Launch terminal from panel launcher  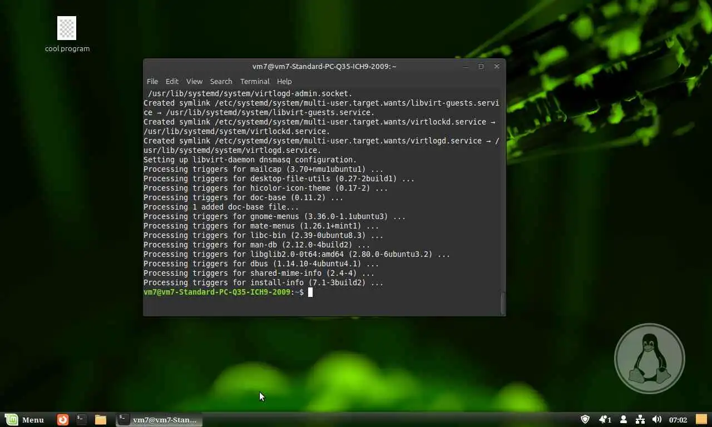click(x=82, y=420)
